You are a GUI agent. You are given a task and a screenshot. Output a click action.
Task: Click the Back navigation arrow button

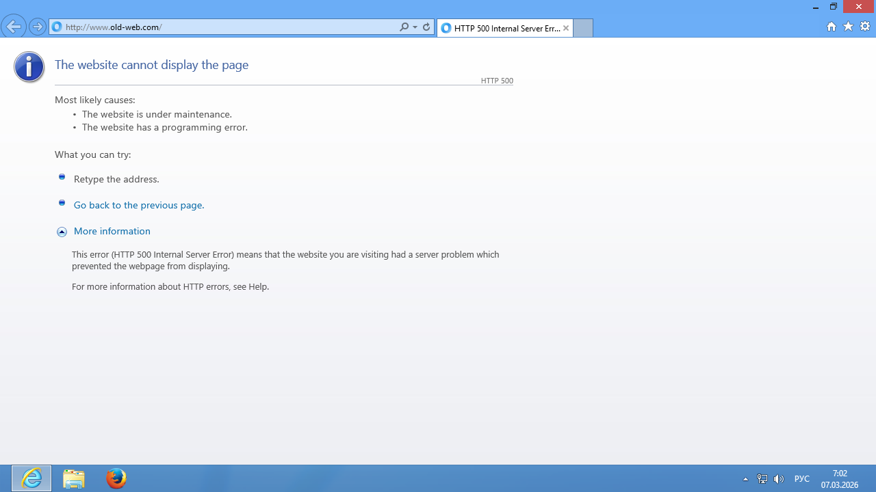[14, 27]
